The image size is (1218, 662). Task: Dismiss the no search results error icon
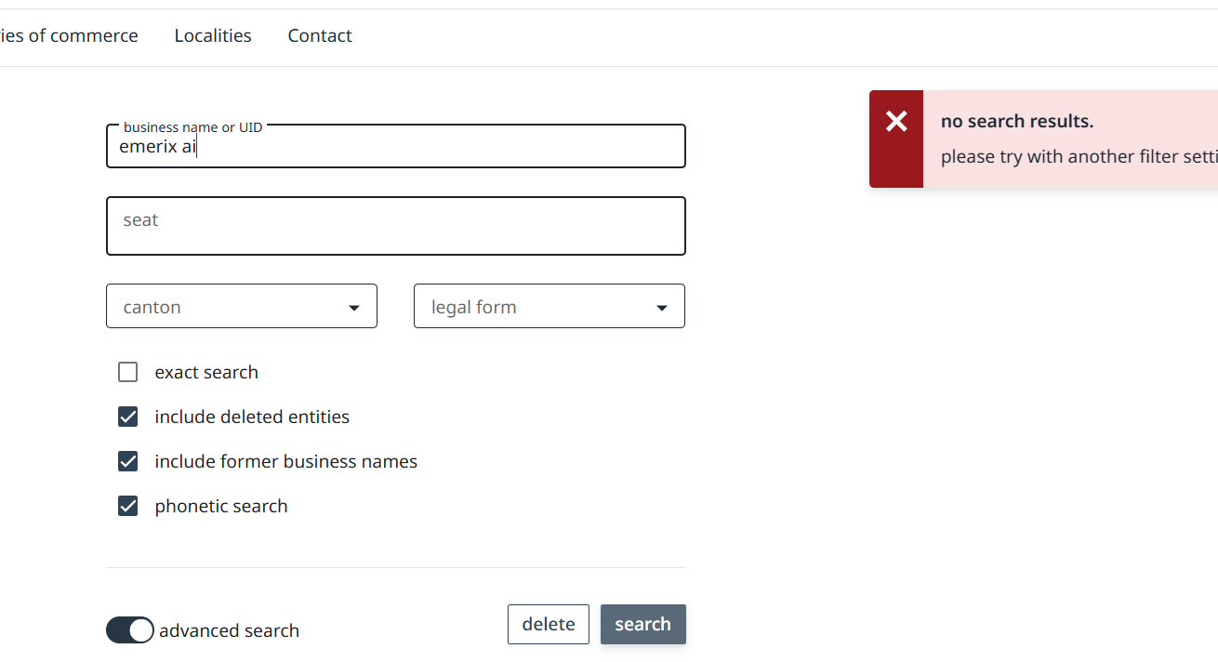(x=896, y=121)
